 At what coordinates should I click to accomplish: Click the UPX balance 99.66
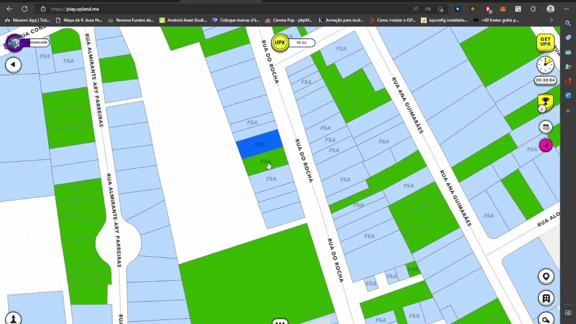click(x=301, y=43)
